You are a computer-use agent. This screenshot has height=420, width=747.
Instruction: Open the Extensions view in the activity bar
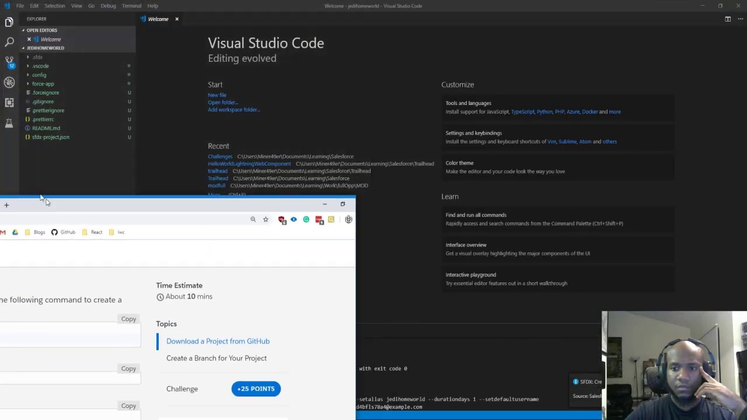9,102
